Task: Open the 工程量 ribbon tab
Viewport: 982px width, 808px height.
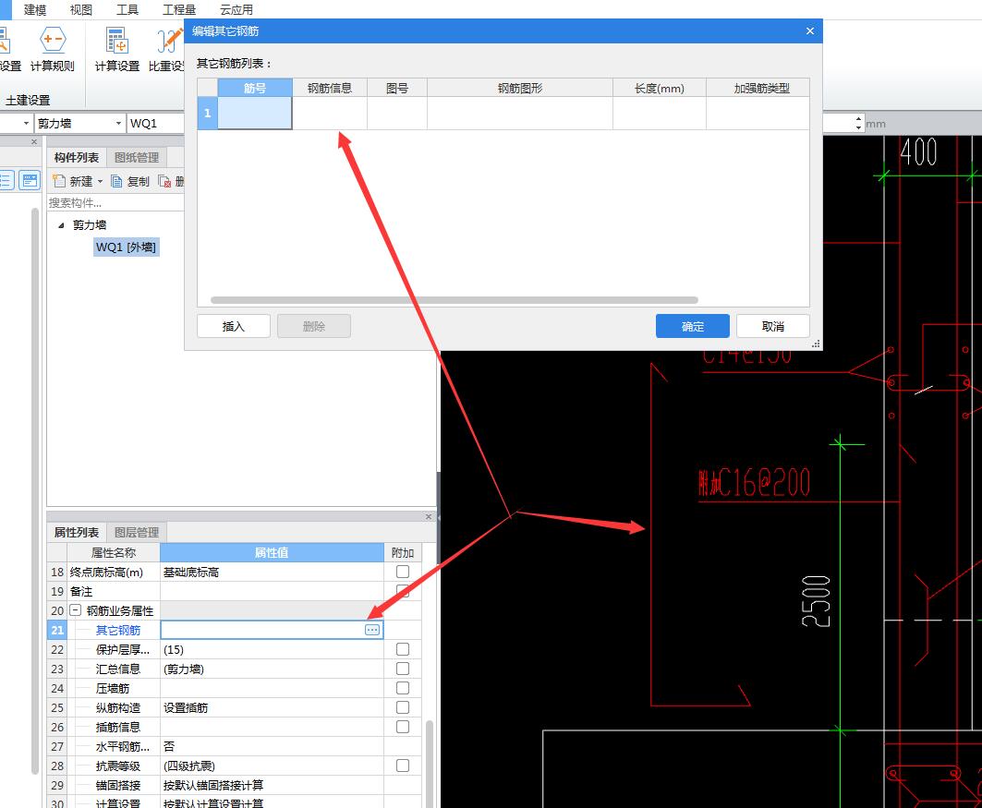Action: [x=179, y=10]
